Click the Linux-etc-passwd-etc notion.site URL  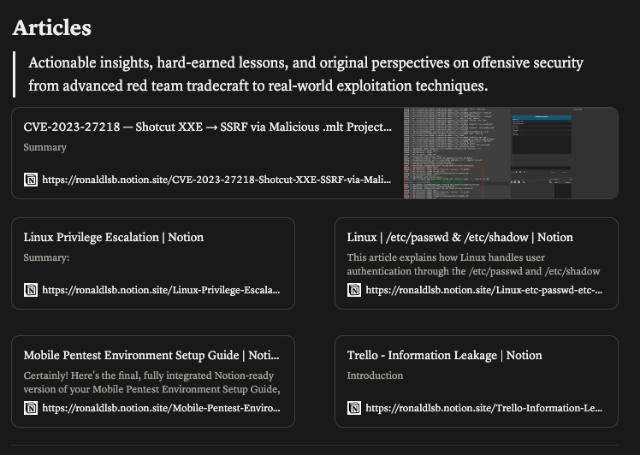[484, 290]
